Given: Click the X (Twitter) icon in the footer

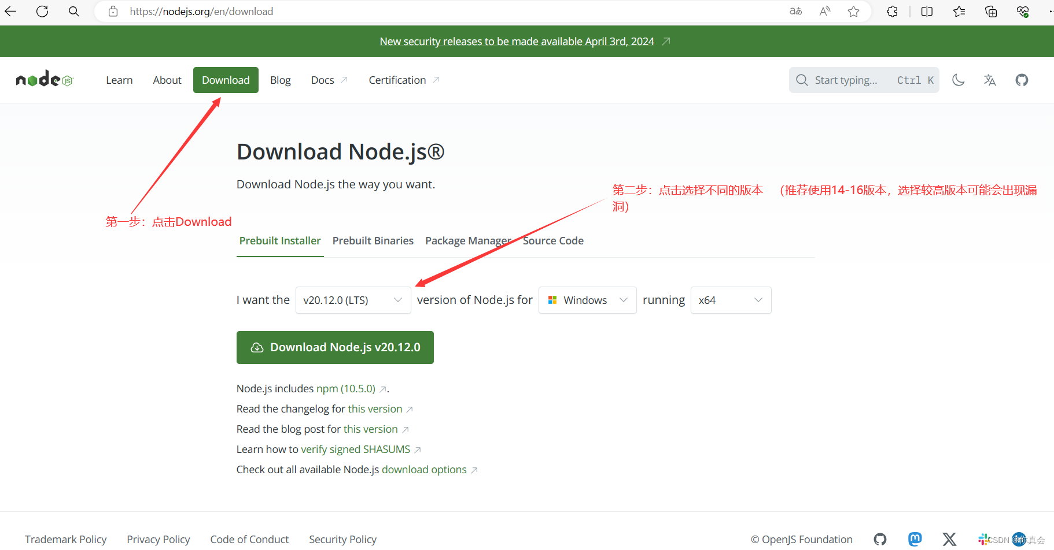Looking at the screenshot, I should coord(949,539).
